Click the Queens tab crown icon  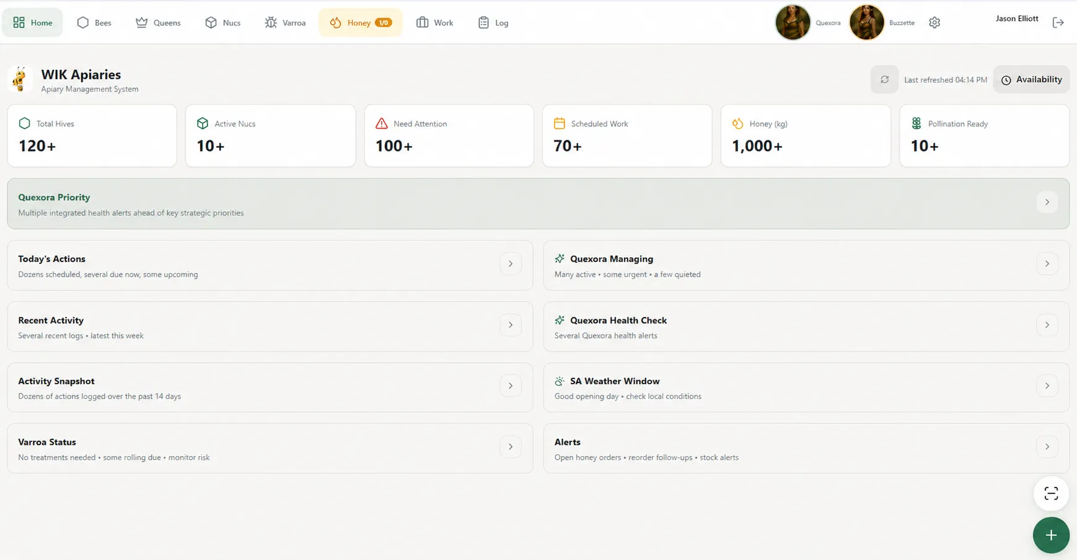tap(142, 23)
